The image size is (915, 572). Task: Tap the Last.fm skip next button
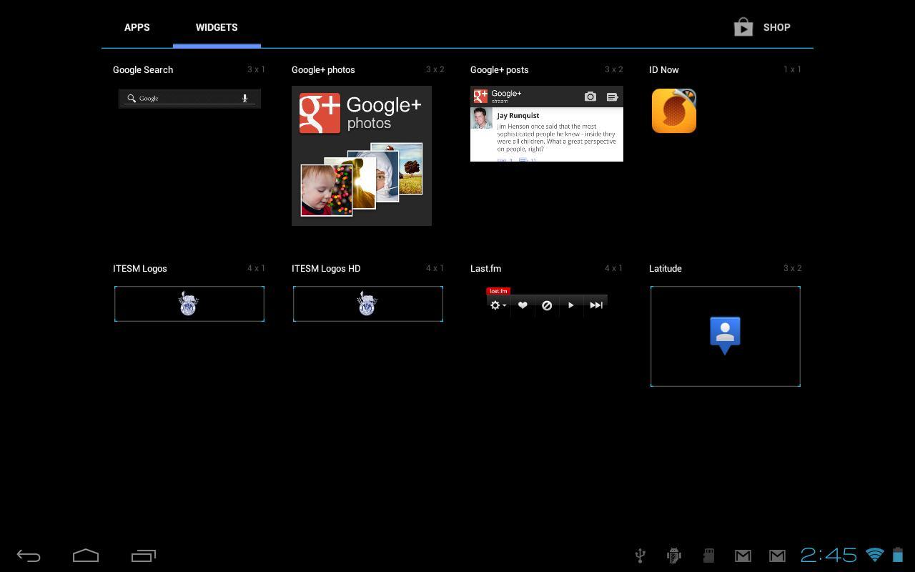[596, 305]
